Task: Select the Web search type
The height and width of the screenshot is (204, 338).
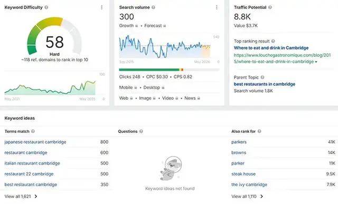Action: [x=124, y=98]
